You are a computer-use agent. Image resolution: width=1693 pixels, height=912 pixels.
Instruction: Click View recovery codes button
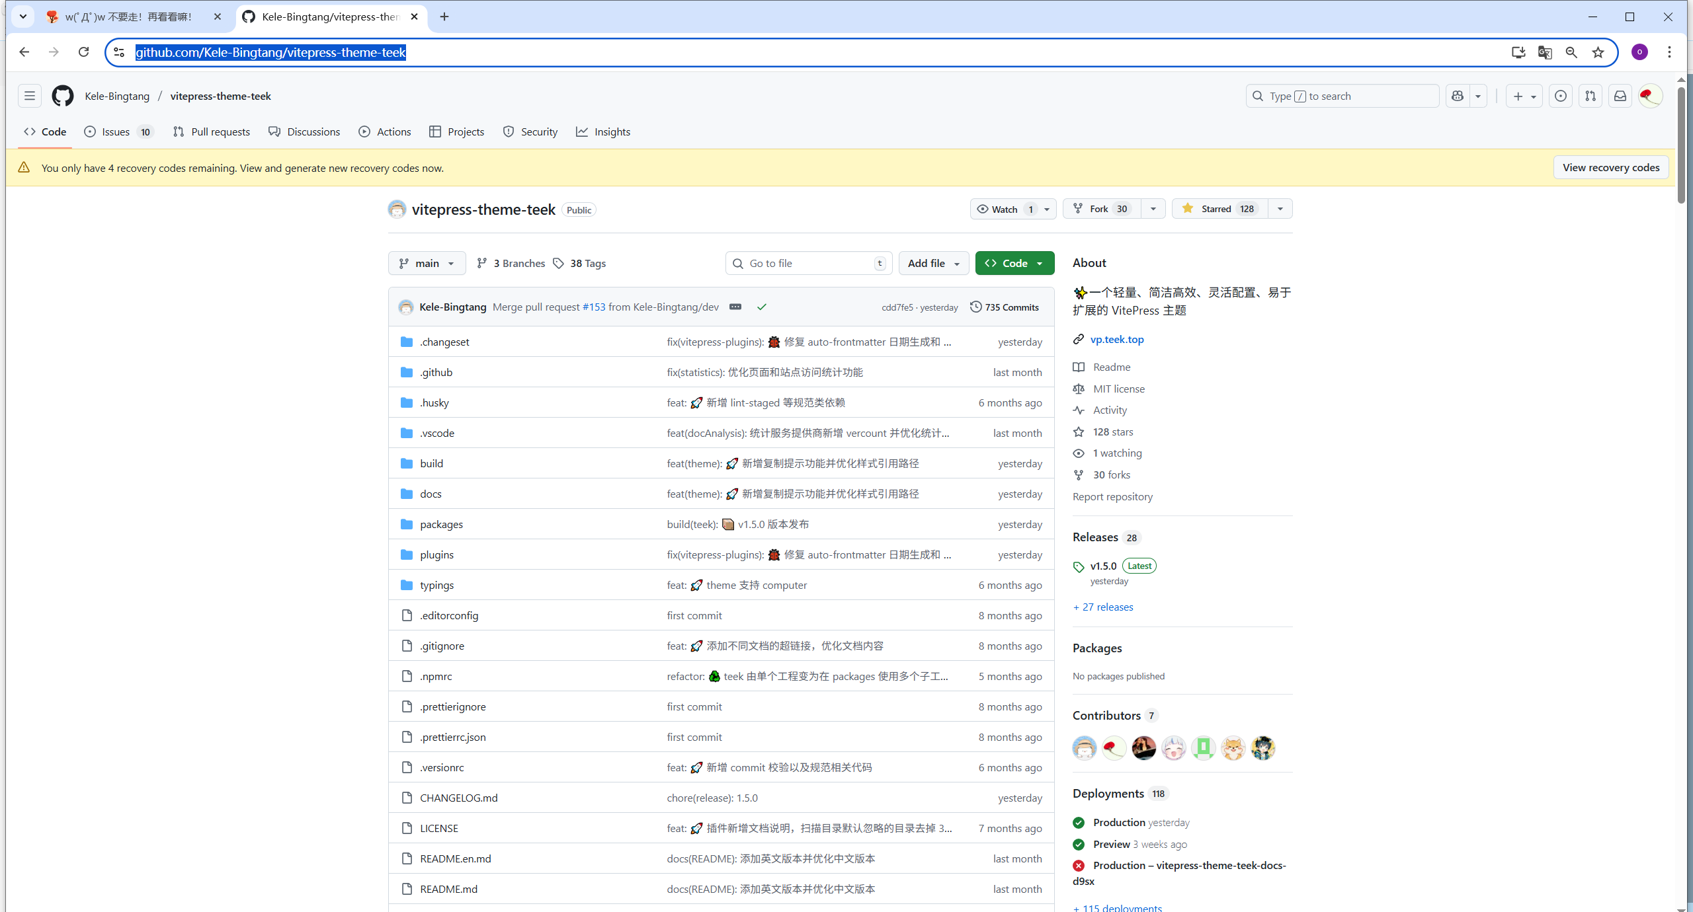[1610, 167]
